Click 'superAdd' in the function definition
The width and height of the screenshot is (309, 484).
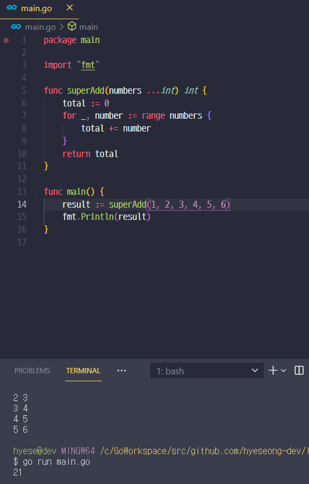86,91
